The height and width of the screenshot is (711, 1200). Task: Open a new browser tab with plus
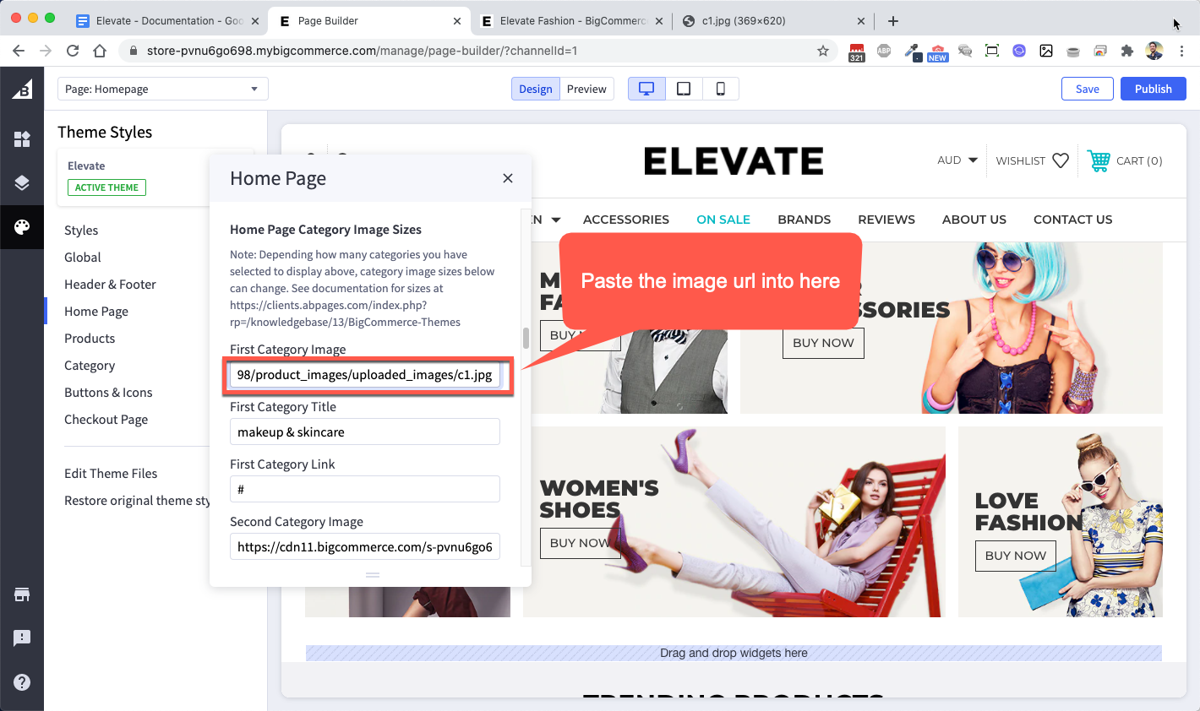(x=893, y=21)
